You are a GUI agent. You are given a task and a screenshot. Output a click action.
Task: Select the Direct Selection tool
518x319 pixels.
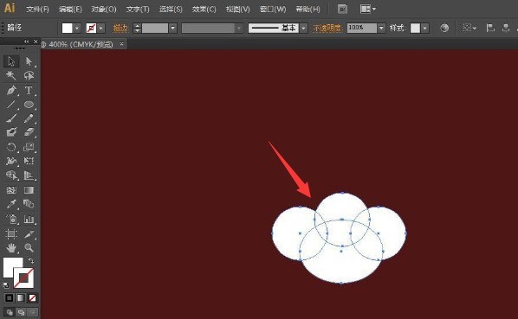(x=29, y=61)
